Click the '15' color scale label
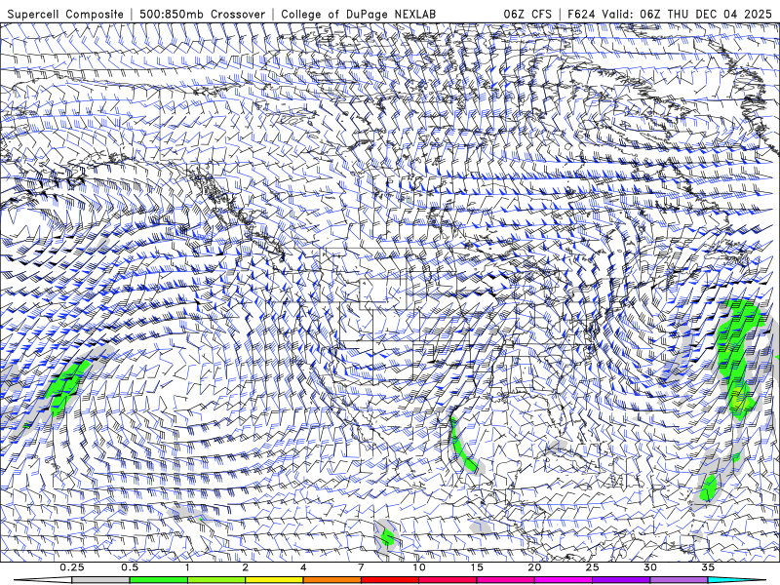This screenshot has width=780, height=585. tap(477, 567)
